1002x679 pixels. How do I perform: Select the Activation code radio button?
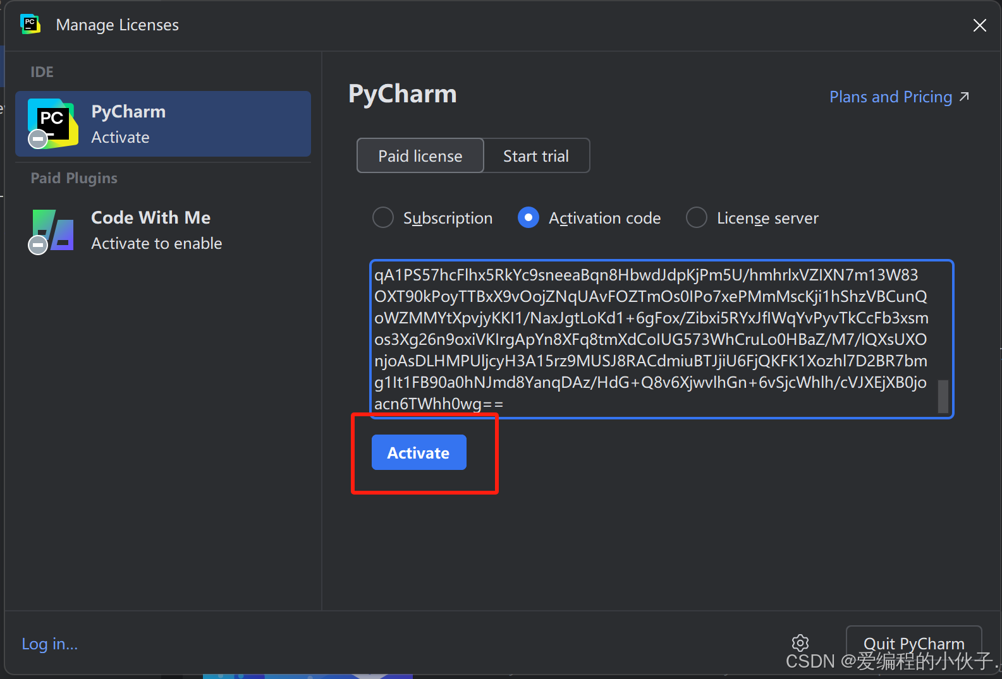[x=528, y=218]
